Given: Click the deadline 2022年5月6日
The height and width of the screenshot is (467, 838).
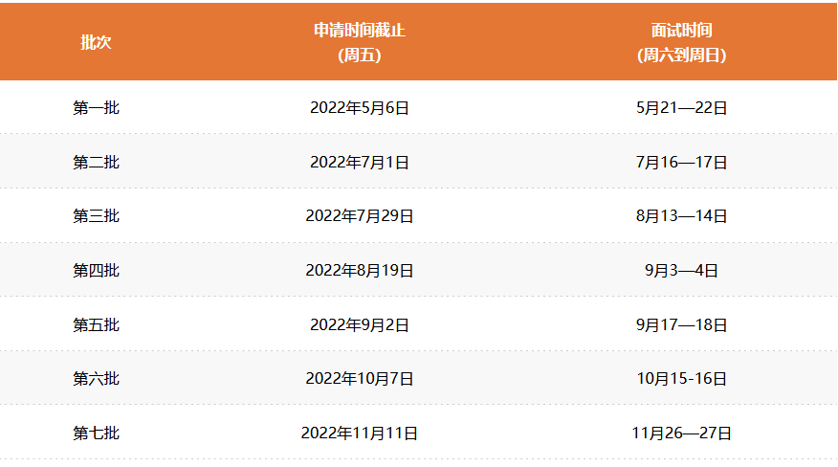Looking at the screenshot, I should click(x=360, y=108).
